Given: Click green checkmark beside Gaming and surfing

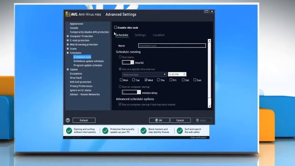Looking at the screenshot, I should coord(69,130).
